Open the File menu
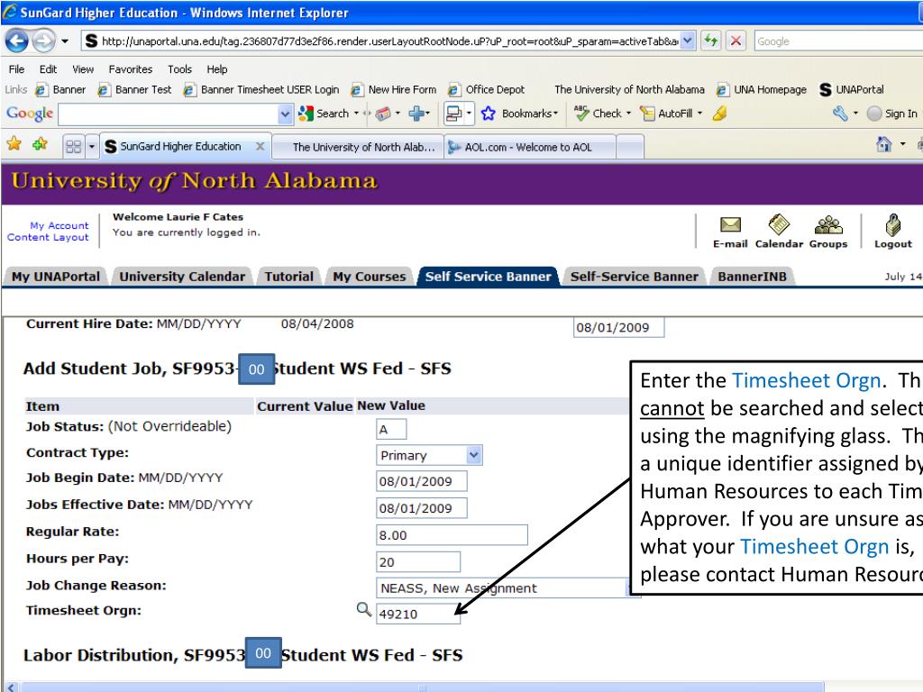Image resolution: width=923 pixels, height=692 pixels. pyautogui.click(x=16, y=68)
